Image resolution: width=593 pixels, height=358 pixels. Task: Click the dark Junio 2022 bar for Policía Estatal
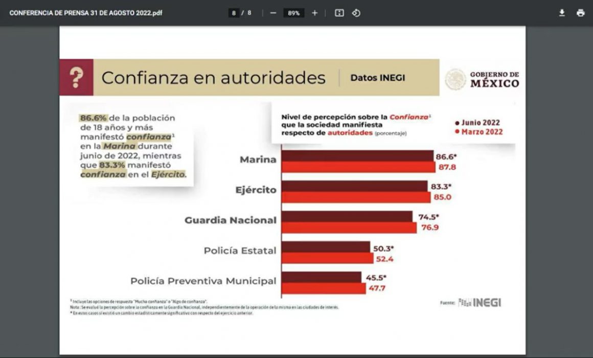click(x=326, y=247)
